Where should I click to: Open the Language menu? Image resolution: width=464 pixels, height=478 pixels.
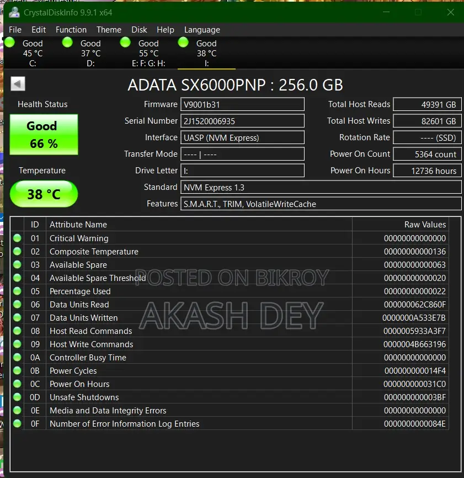coord(202,30)
